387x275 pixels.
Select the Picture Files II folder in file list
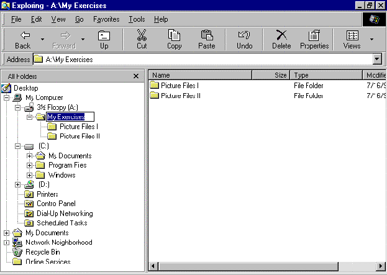point(180,96)
